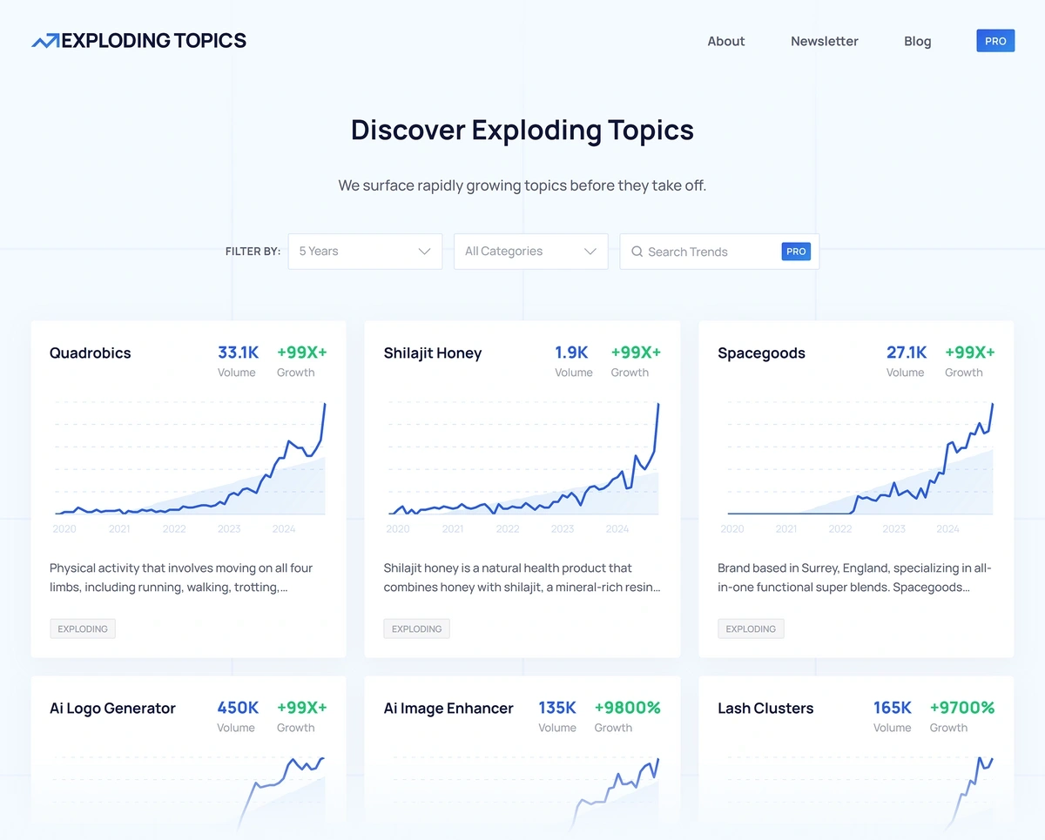Click the Shilajit Honey trend chart
Screen dimensions: 1045x840
[x=522, y=459]
